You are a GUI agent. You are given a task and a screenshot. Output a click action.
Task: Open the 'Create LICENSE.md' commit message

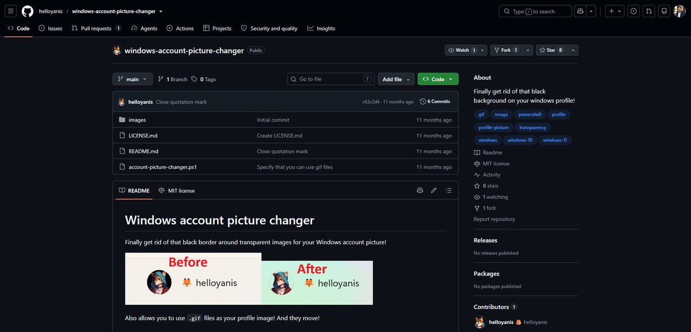point(279,135)
